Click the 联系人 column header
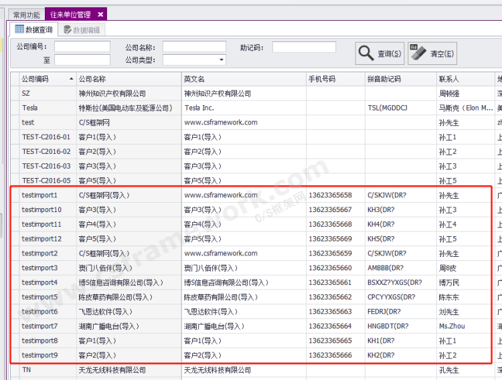 tap(465, 79)
